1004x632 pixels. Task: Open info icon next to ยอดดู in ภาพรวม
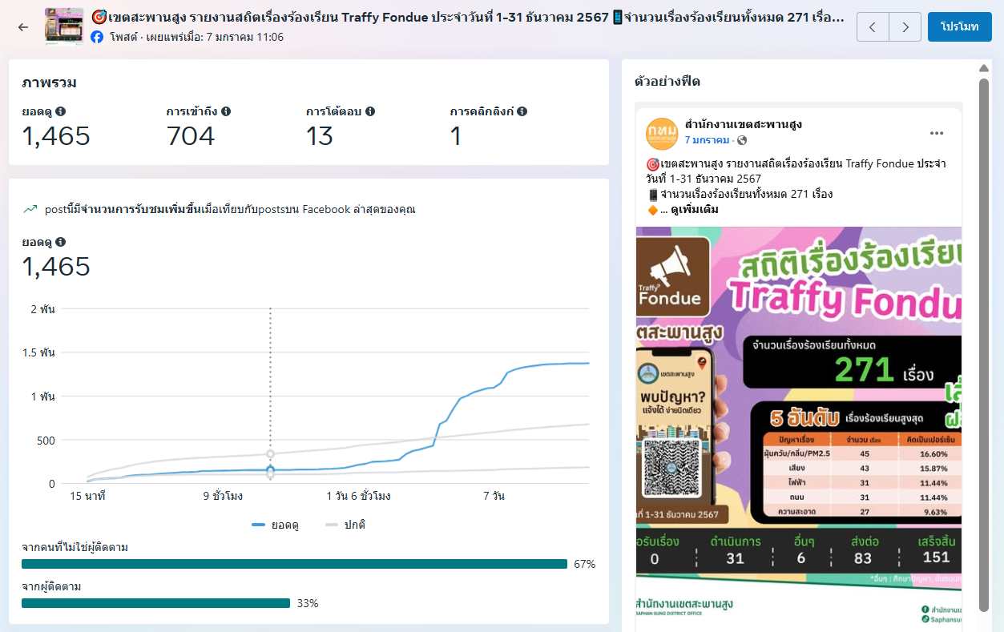pos(61,111)
